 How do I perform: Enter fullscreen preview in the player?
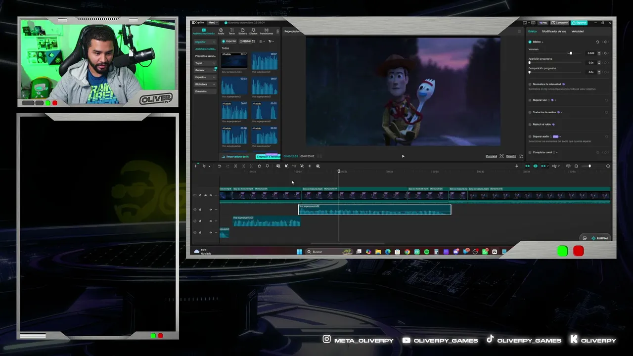521,156
